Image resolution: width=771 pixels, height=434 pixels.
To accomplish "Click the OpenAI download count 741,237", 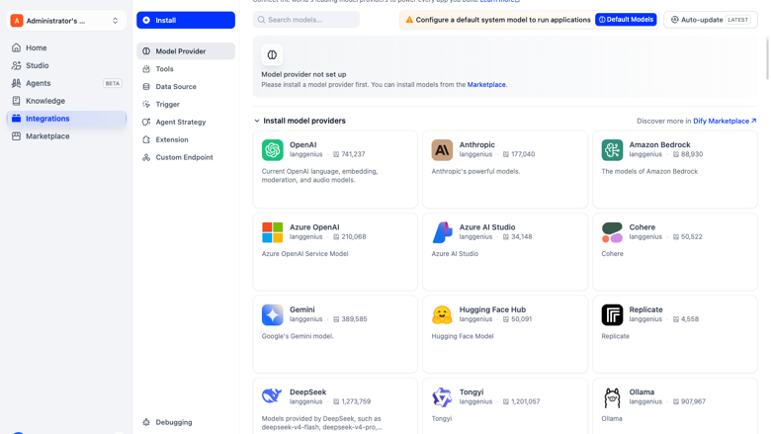I will 353,154.
